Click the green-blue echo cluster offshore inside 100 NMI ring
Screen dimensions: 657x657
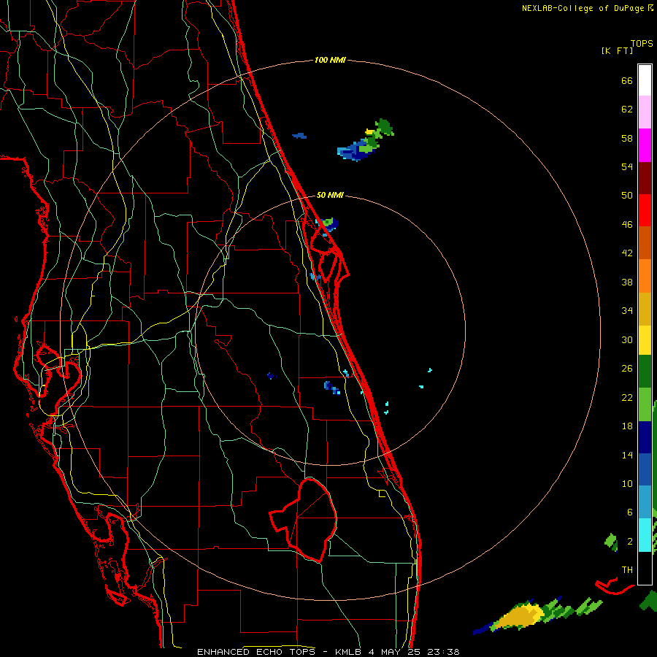pos(366,140)
